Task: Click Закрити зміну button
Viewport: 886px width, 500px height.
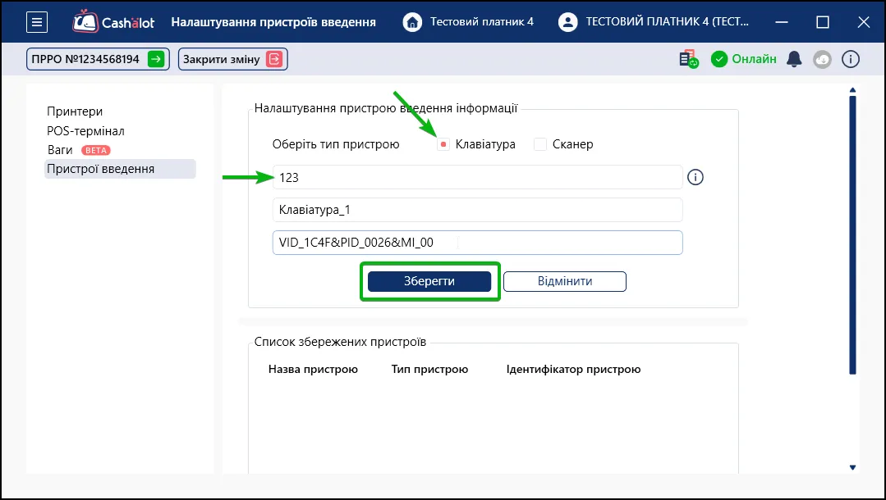Action: pyautogui.click(x=233, y=59)
